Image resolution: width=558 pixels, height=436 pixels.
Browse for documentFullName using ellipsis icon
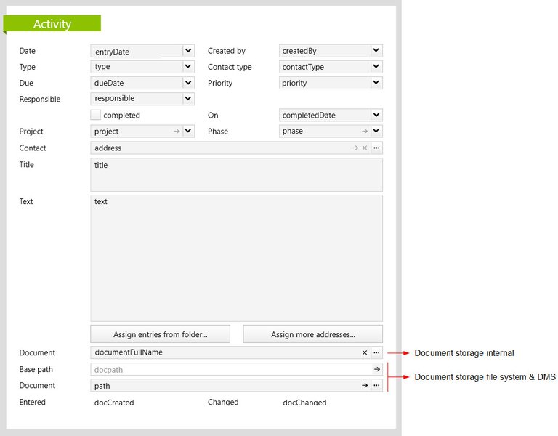[376, 352]
